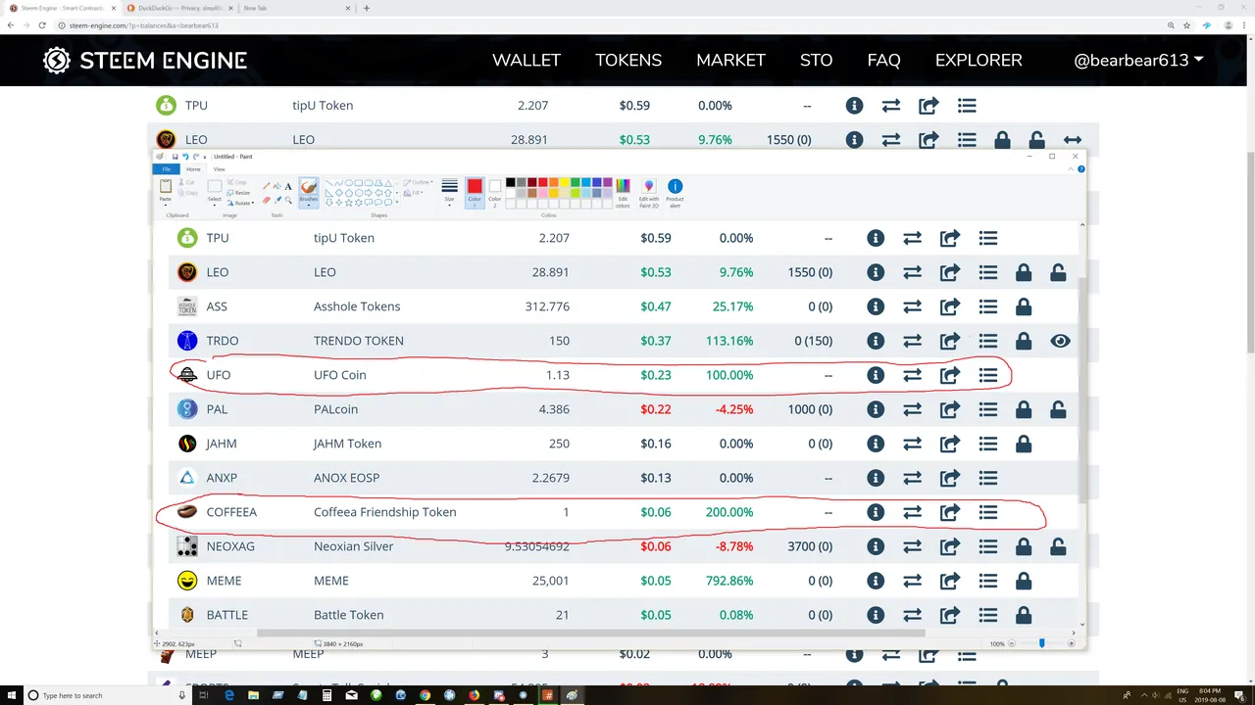The width and height of the screenshot is (1255, 705).
Task: Click the unstake open-lock icon in browser's LEO row
Action: pos(1036,139)
